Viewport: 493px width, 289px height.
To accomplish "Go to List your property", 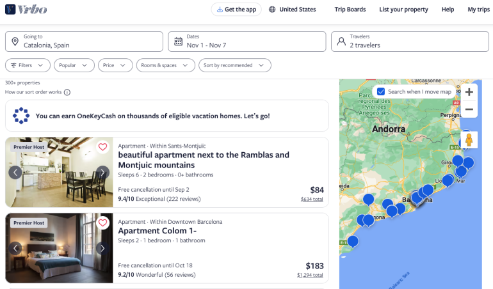I will (x=403, y=10).
